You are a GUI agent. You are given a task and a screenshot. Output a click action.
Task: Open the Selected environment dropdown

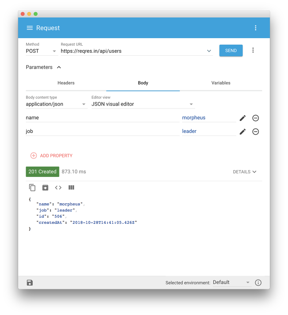[232, 282]
